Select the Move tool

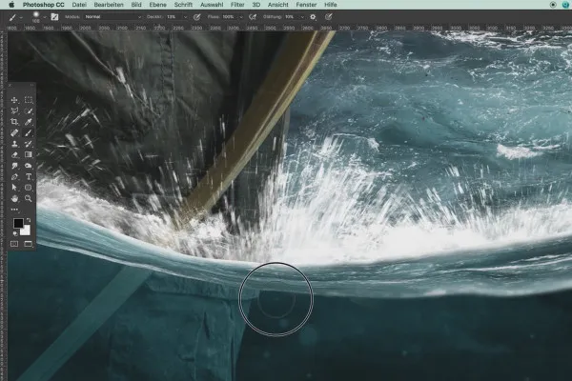[x=14, y=100]
